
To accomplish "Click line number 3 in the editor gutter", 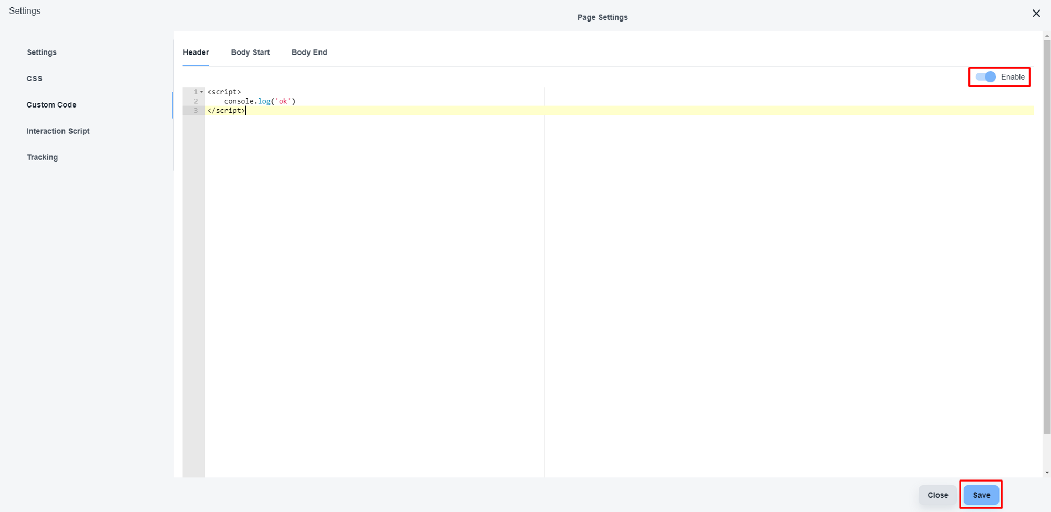I will 195,111.
